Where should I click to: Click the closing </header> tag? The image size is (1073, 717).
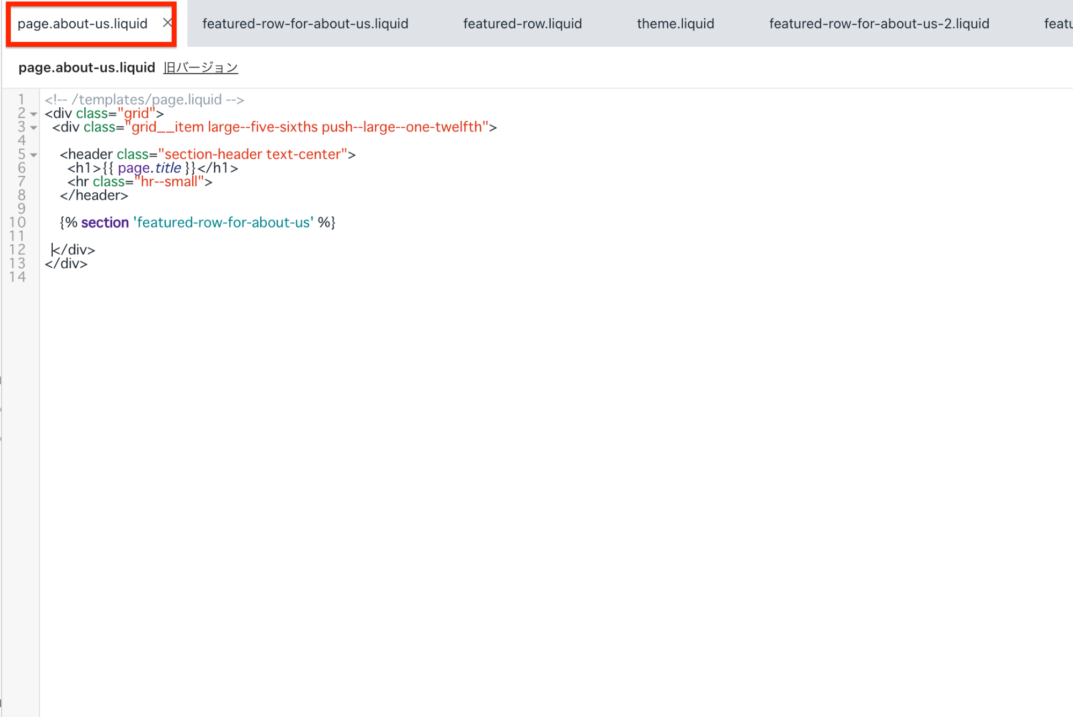pyautogui.click(x=94, y=195)
